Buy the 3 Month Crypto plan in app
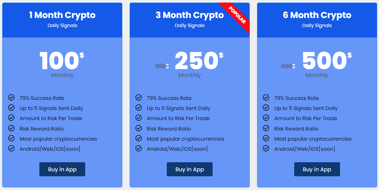The image size is (379, 190). coord(189,169)
